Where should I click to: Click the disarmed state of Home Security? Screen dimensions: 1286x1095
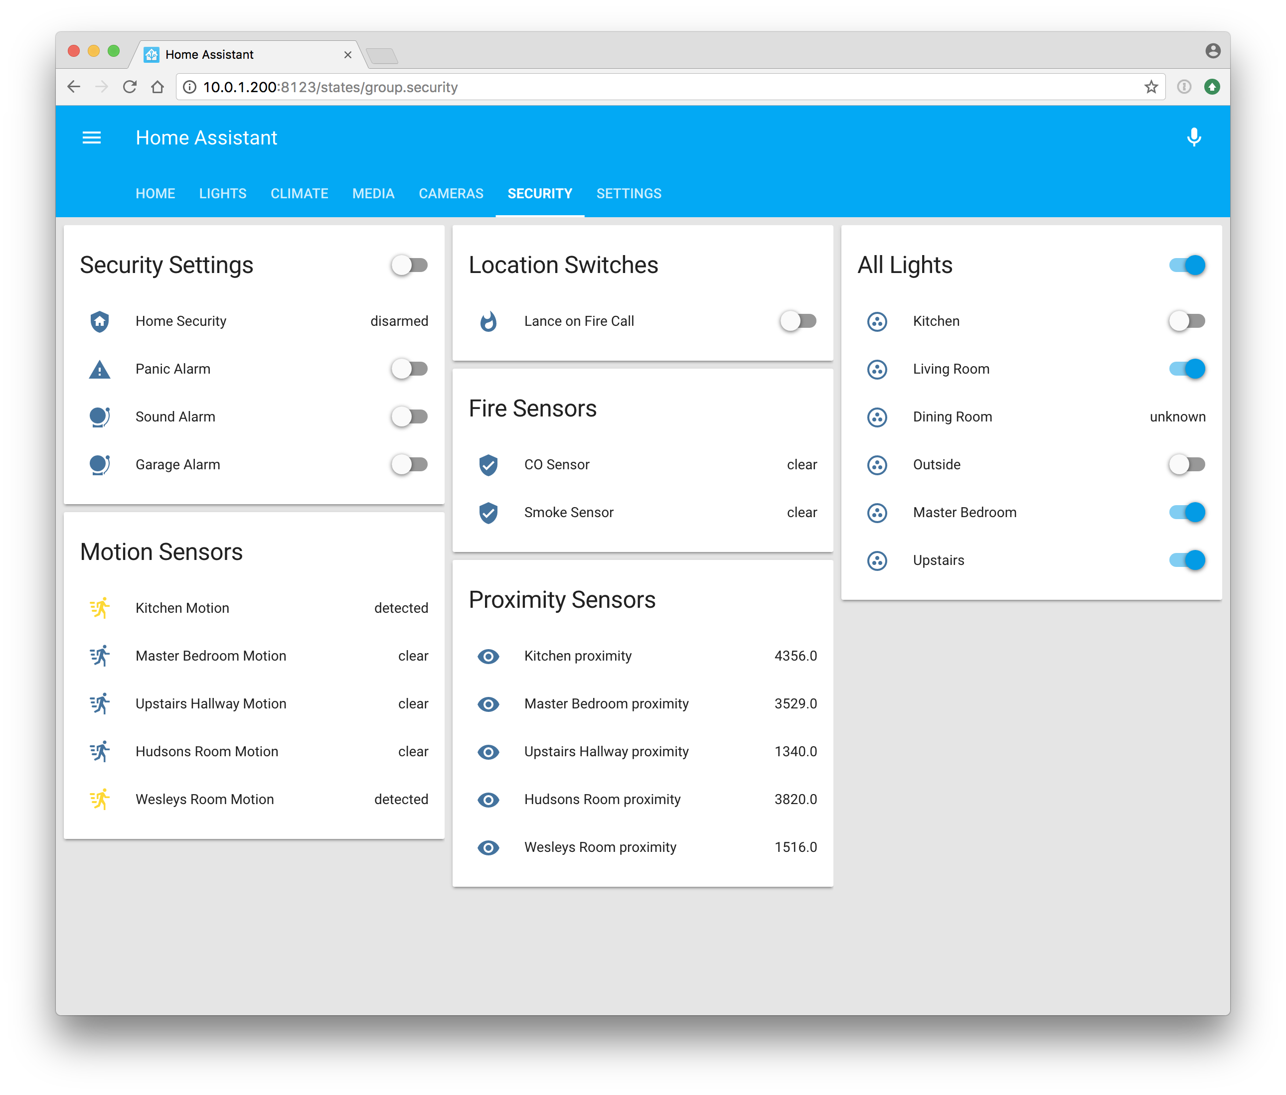[x=399, y=321]
